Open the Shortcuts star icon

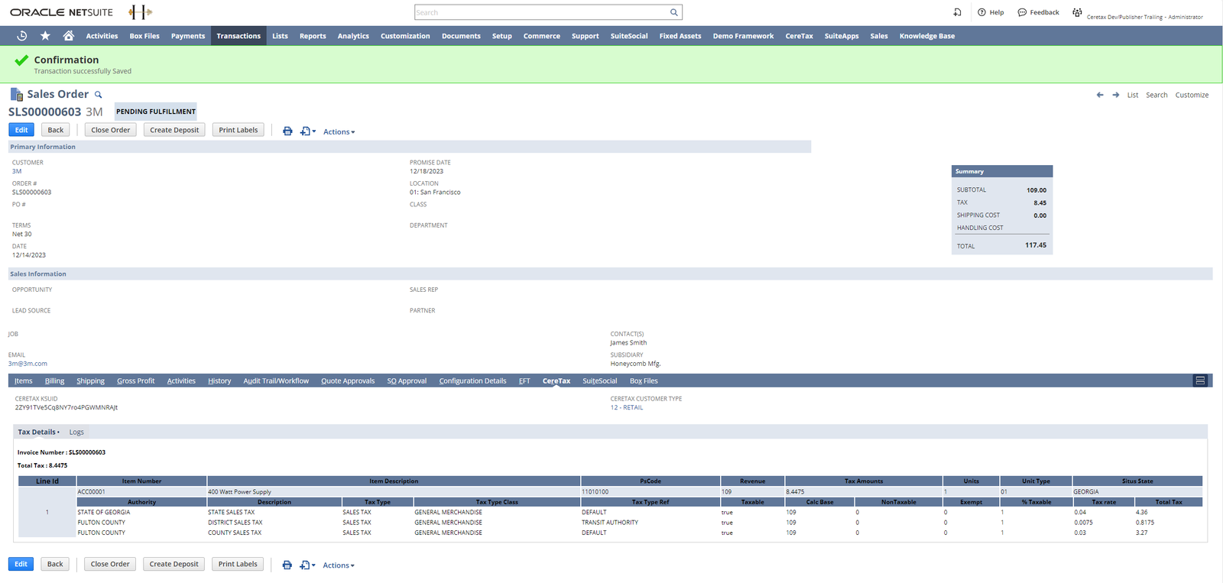pos(45,36)
